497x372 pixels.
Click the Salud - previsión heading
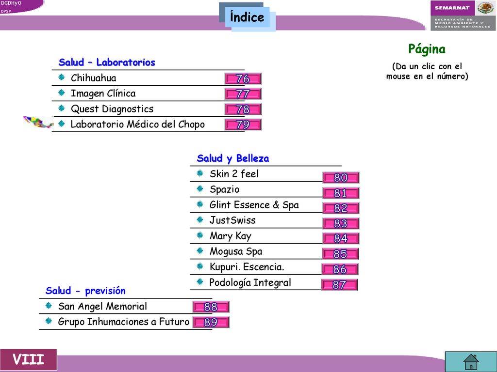tap(85, 291)
